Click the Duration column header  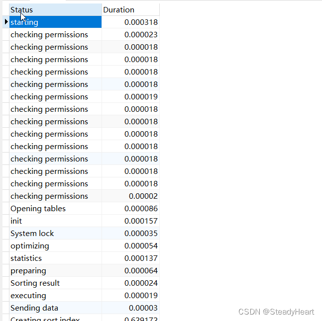[130, 9]
